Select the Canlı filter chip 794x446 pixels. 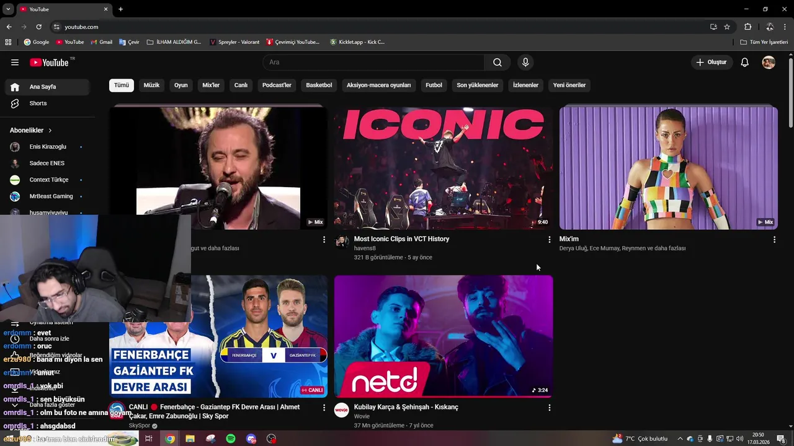[241, 85]
